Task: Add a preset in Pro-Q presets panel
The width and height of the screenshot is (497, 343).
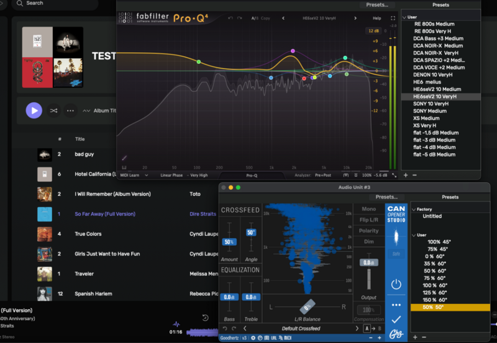Action: 406,175
